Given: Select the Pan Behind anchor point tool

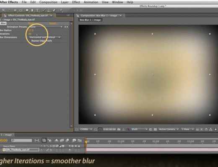Looking at the screenshot, I should coord(21,10).
